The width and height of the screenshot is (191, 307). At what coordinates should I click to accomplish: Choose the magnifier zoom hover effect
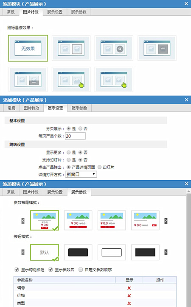[x=114, y=48]
